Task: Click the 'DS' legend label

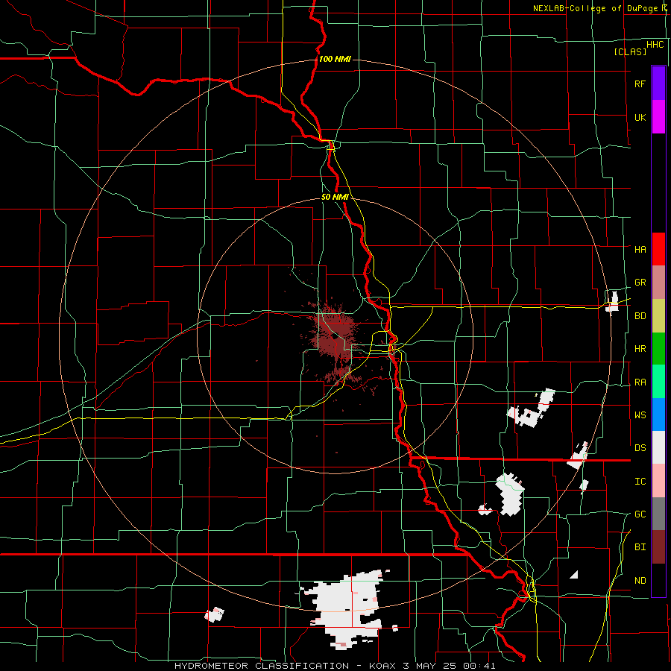Action: tap(640, 448)
